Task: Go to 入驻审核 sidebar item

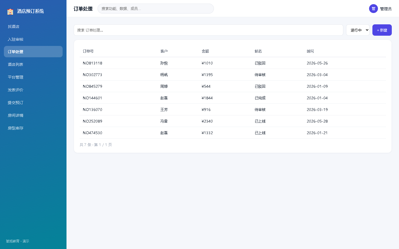Action: 33,39
